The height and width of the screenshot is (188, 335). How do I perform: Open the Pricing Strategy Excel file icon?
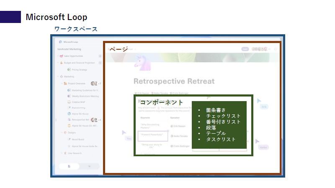coord(69,69)
